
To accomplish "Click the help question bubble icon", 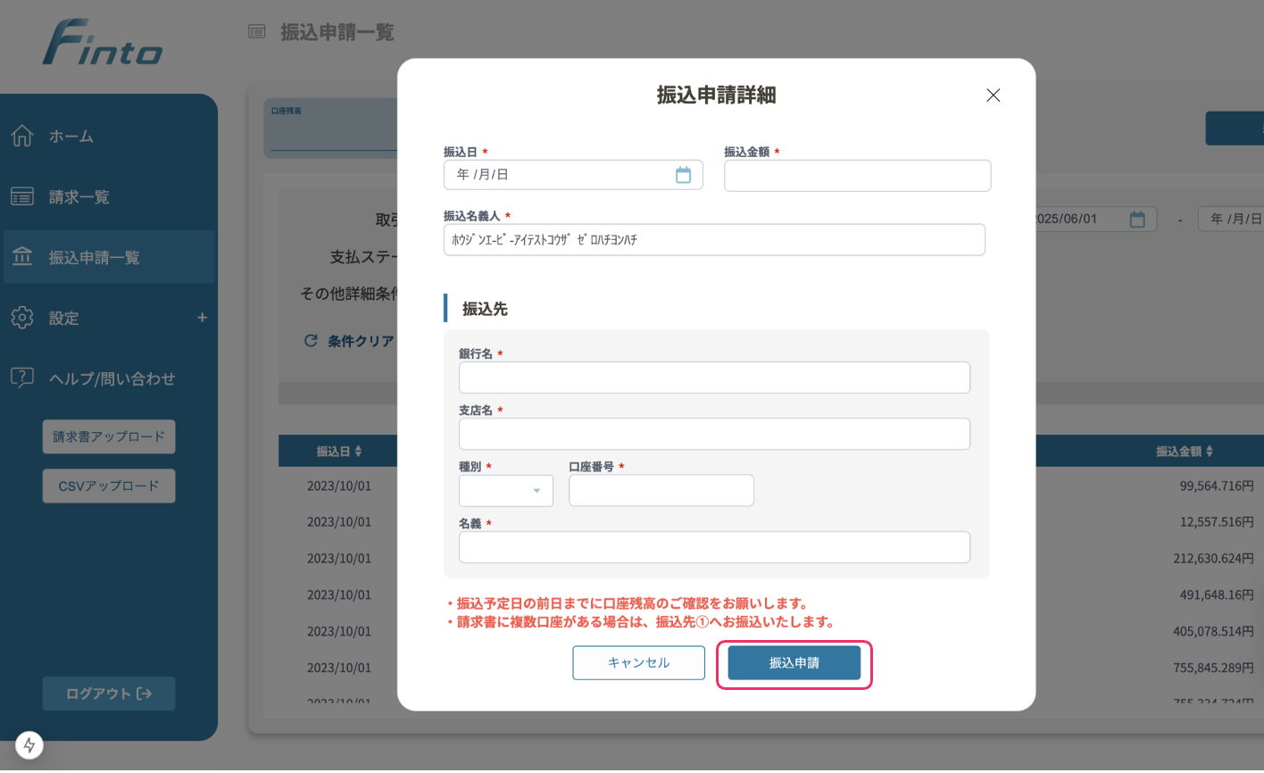I will (x=22, y=378).
